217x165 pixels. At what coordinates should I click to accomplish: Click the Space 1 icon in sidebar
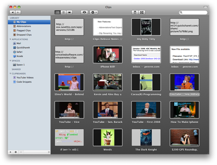click(14, 65)
